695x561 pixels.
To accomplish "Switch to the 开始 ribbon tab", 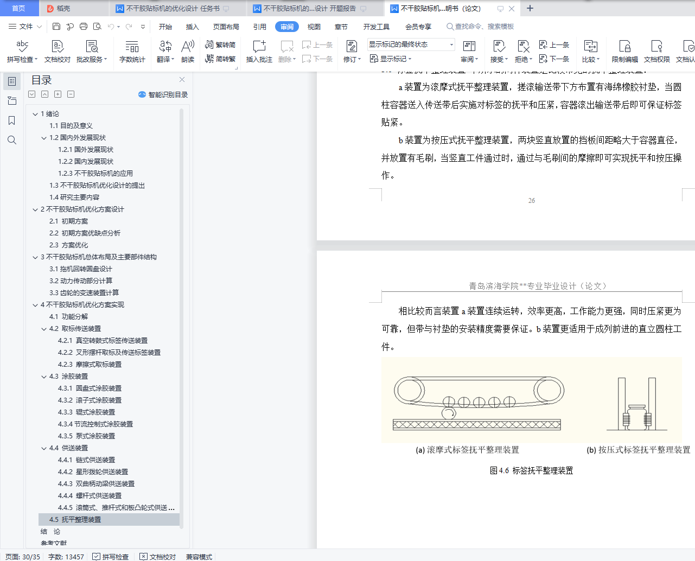I will point(165,27).
